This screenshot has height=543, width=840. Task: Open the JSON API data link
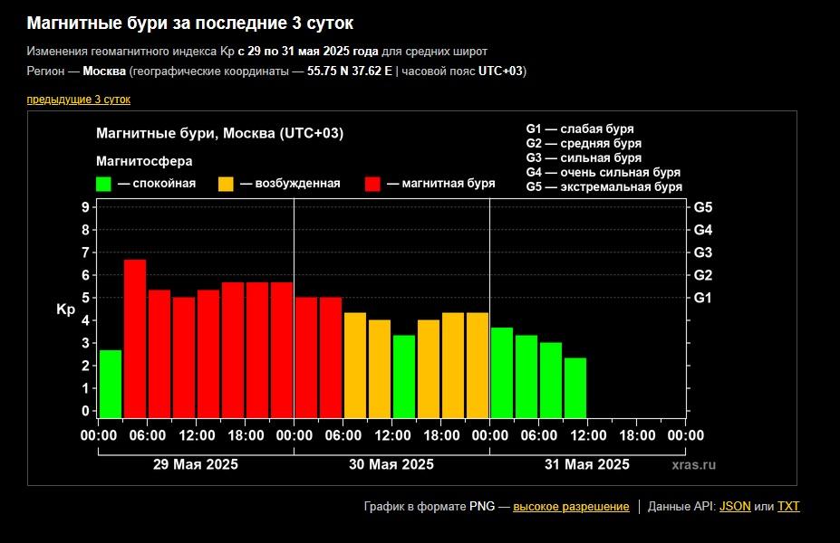pos(735,506)
